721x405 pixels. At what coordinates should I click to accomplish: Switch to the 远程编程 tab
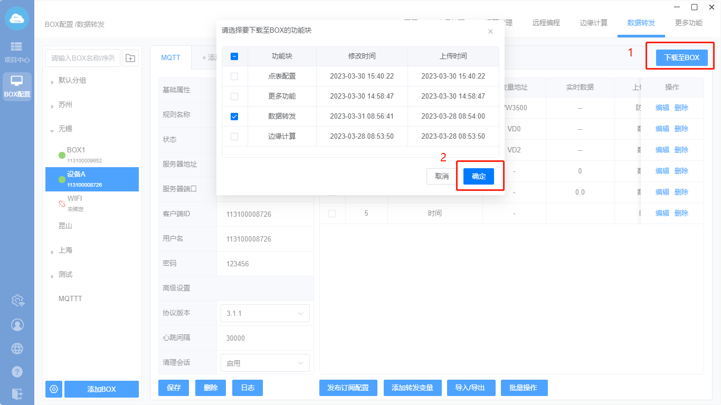[x=546, y=23]
